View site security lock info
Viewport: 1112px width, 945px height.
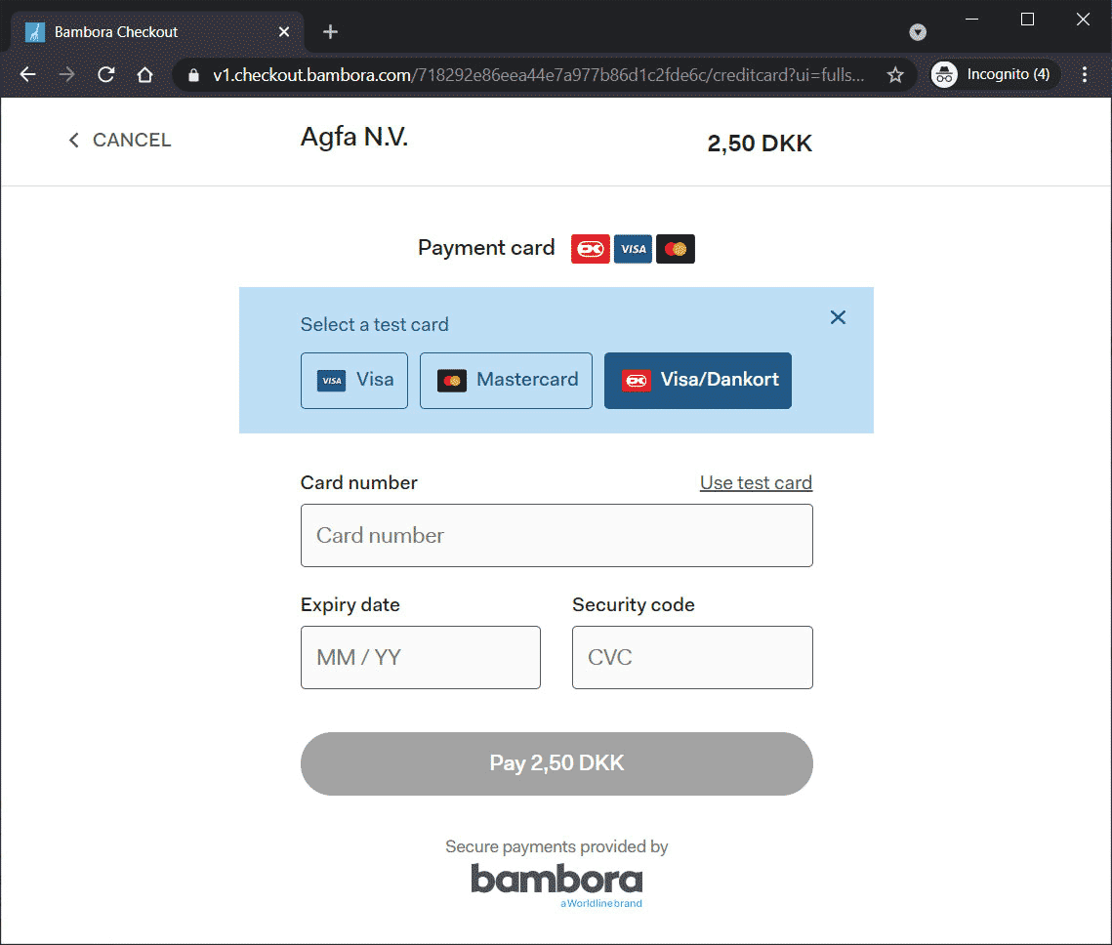(193, 75)
